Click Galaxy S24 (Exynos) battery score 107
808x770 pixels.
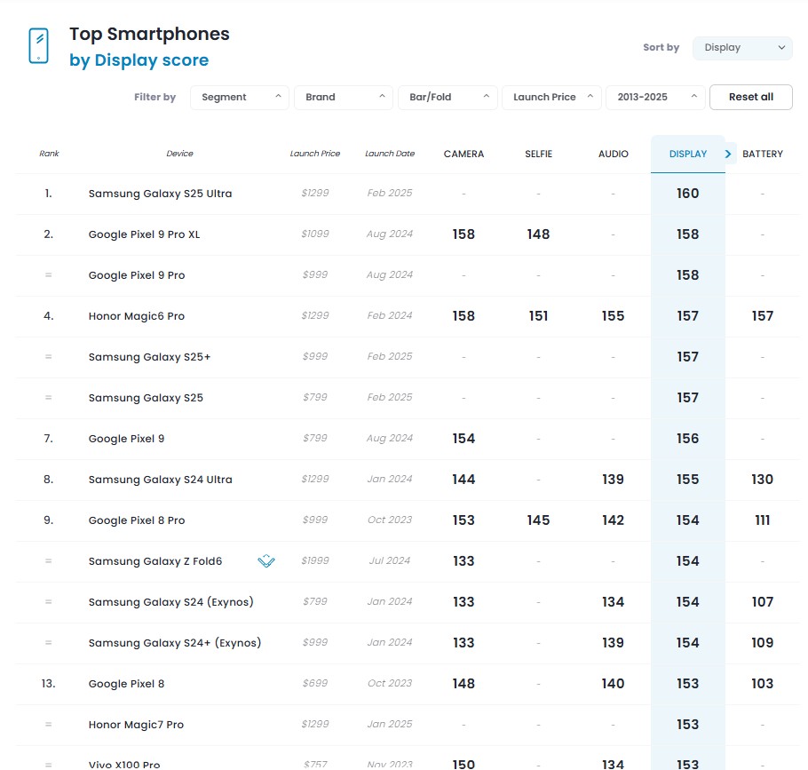click(x=763, y=601)
